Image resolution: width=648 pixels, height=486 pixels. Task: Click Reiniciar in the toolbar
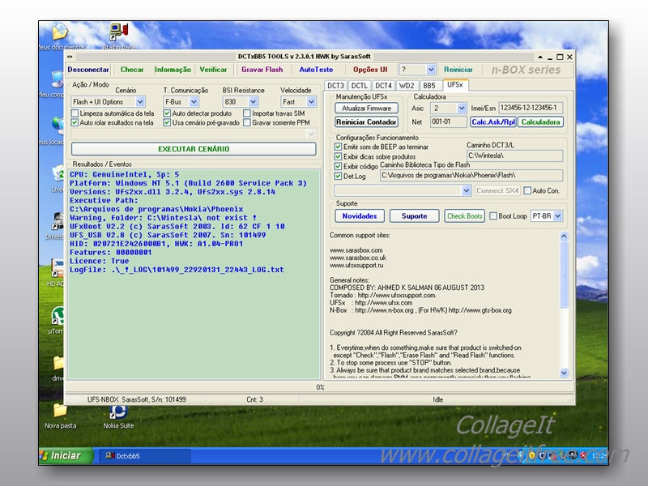(458, 70)
